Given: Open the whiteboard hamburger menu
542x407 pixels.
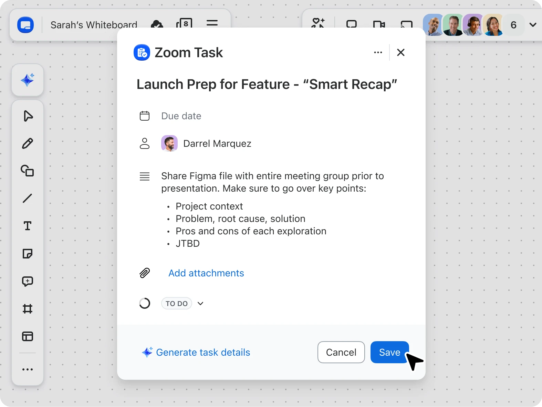Looking at the screenshot, I should click(212, 23).
